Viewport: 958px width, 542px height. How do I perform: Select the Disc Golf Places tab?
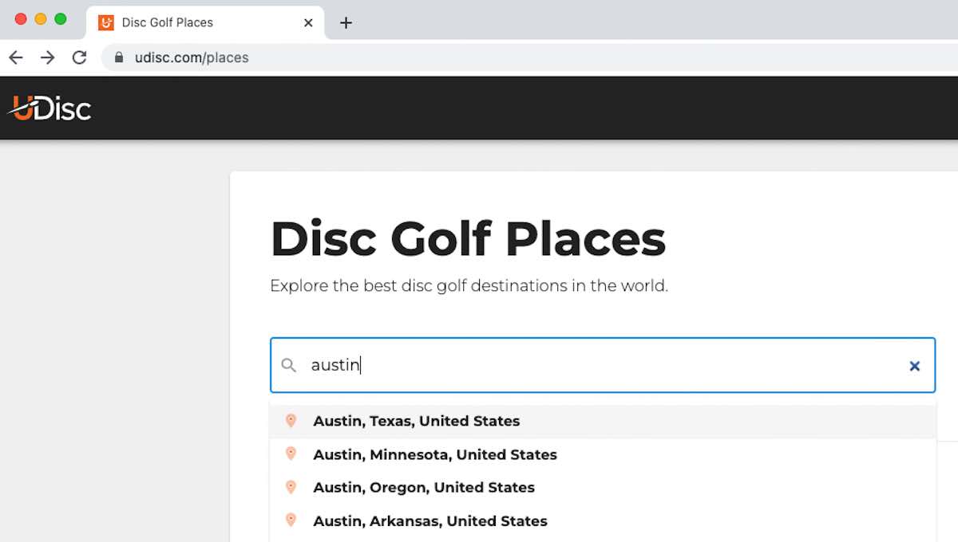205,22
